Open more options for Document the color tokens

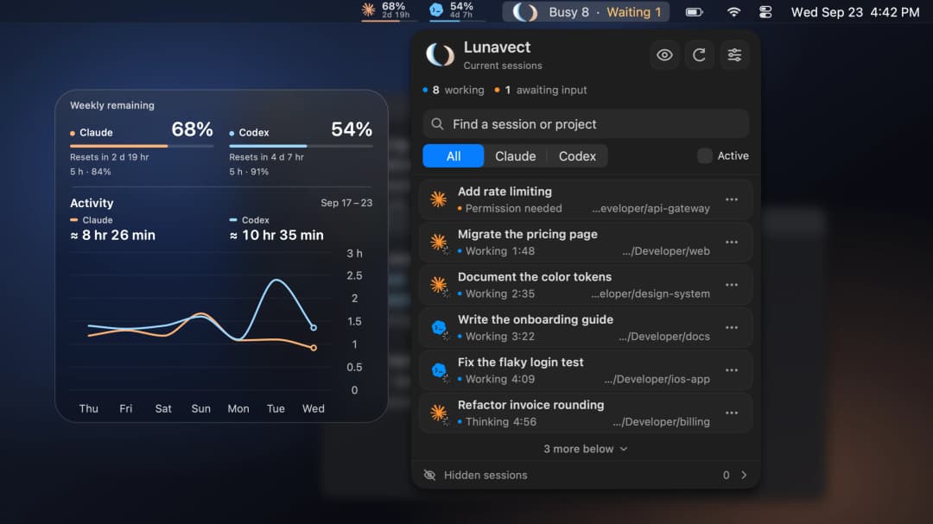pyautogui.click(x=732, y=285)
